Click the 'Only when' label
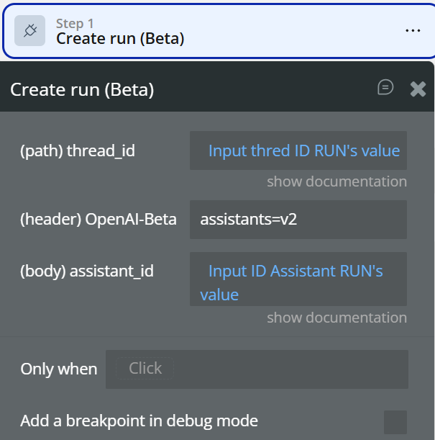This screenshot has width=435, height=440. [59, 369]
